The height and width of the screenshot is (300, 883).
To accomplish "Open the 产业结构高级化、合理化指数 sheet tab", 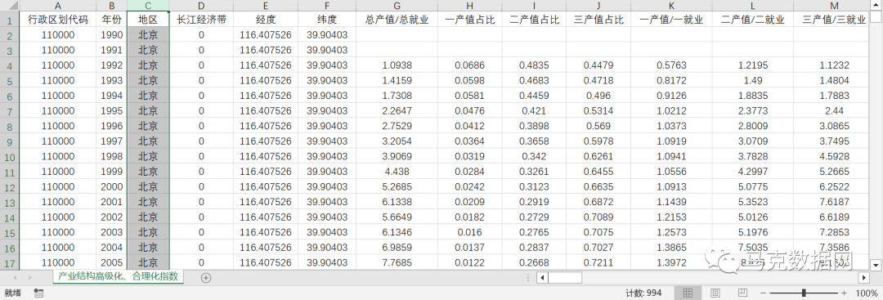I will 119,276.
